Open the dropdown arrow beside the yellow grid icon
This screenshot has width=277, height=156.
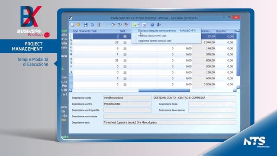tap(138, 25)
